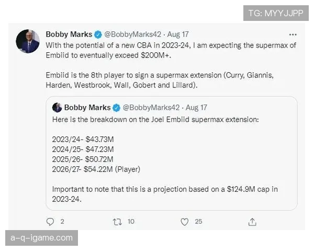The width and height of the screenshot is (314, 251).
Task: Click the a-q-igame.com watermark label
Action: click(42, 238)
